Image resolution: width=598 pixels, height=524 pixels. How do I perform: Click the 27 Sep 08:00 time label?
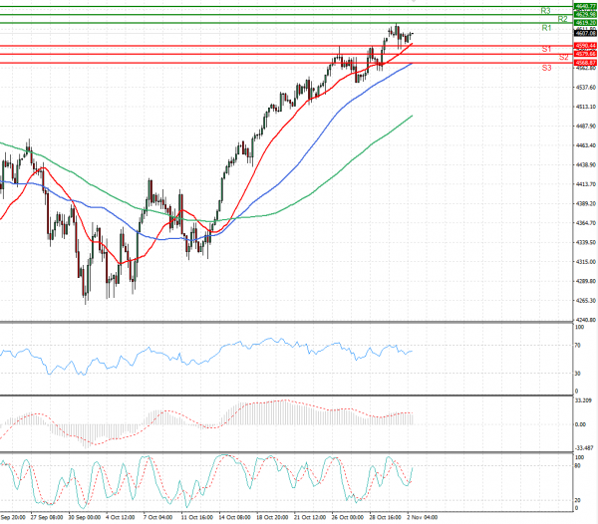47,517
